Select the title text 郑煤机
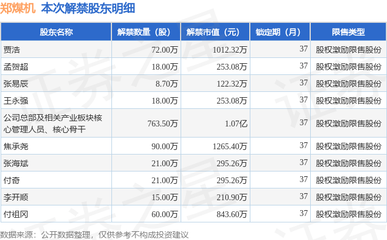Viewport: 387px width, 240px height. coord(18,8)
